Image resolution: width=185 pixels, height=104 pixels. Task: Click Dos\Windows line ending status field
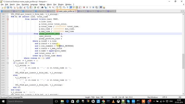(x=153, y=97)
